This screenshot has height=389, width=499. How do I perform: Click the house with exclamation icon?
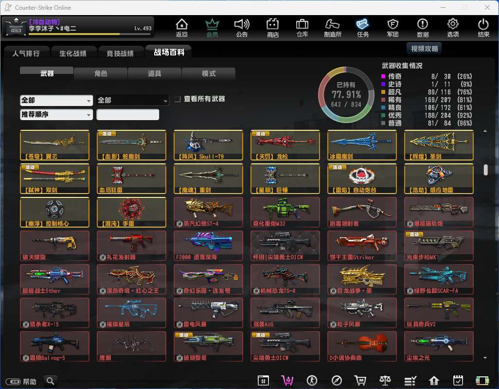click(434, 380)
